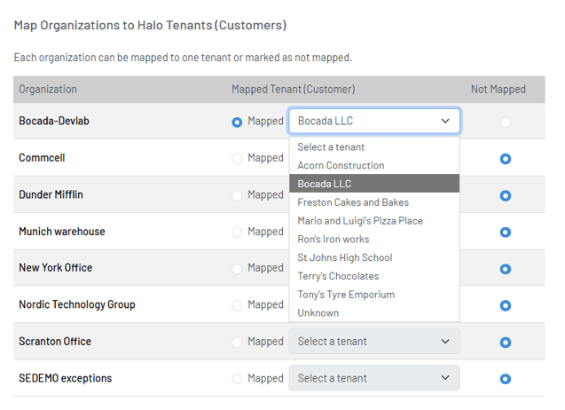Image resolution: width=565 pixels, height=410 pixels.
Task: Expand SEDEMO exceptions tenant dropdown
Action: click(373, 378)
